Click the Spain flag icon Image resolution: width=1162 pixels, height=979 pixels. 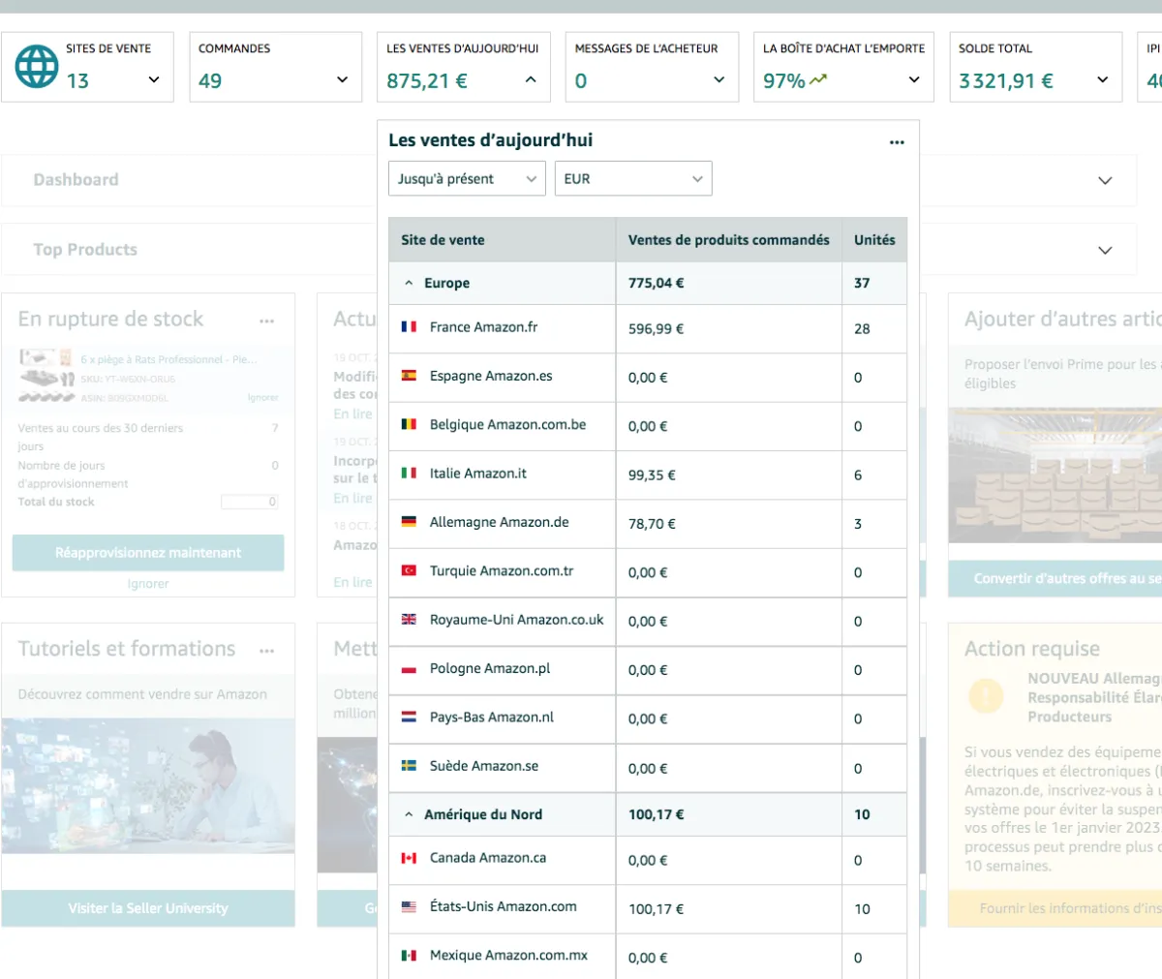pos(409,376)
